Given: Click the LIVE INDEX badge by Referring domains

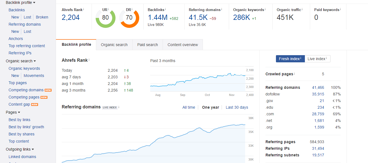Looking at the screenshot, I should coord(110,107).
